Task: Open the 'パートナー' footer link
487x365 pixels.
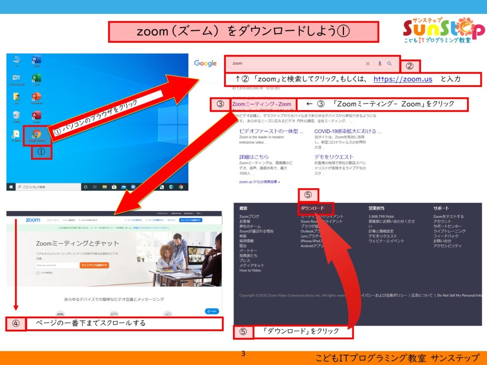Action: 248,251
